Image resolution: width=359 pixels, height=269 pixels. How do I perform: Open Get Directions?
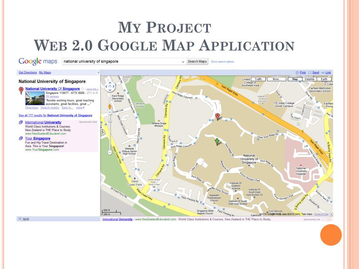click(28, 73)
